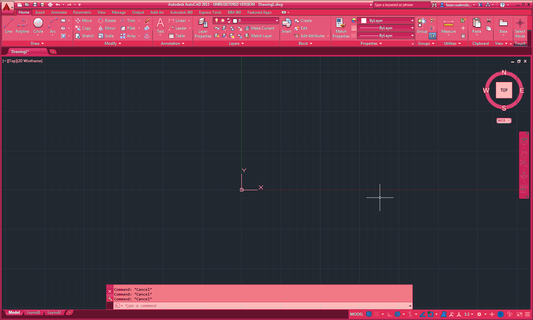Open the WCS coordinate system dropdown
Viewport: 533px width, 320px height.
504,121
